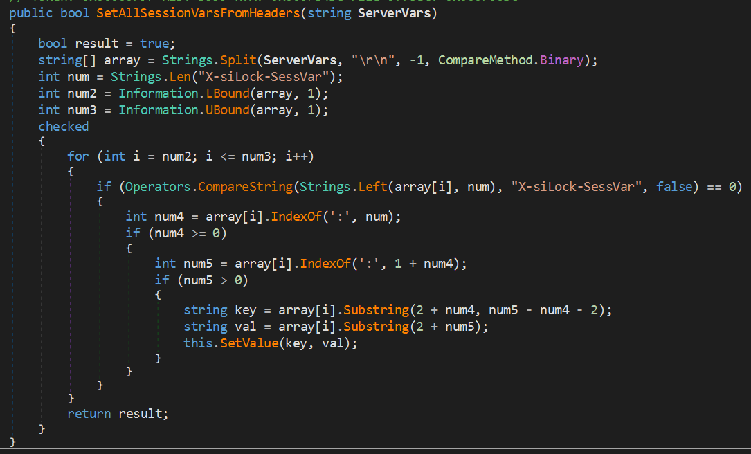Click 'i++' in the for loop header
This screenshot has width=751, height=454.
tap(296, 156)
